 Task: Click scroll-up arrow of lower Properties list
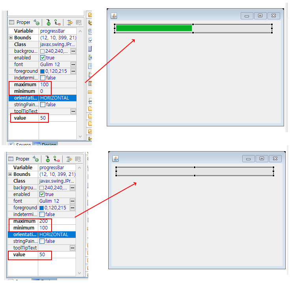coord(80,168)
